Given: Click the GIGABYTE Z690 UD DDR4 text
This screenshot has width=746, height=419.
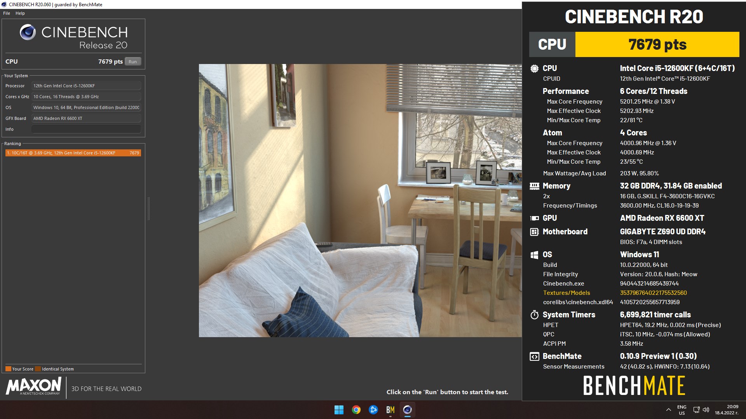Looking at the screenshot, I should [662, 232].
